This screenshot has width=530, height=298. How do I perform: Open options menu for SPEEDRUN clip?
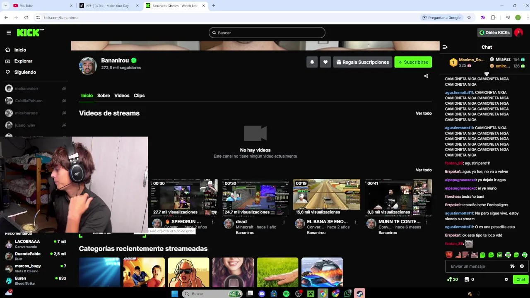point(212,222)
